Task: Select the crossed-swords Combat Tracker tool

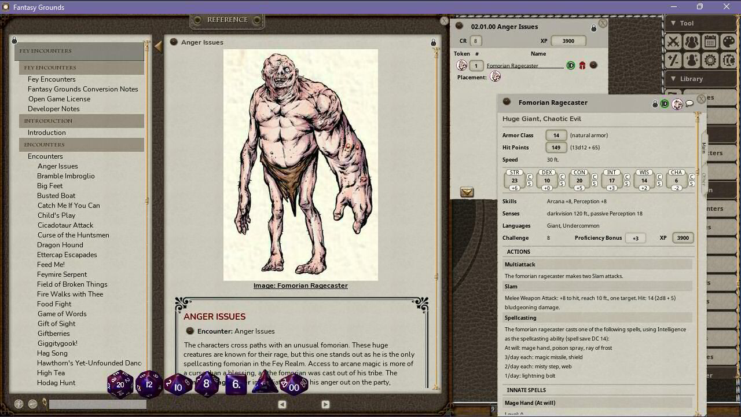Action: (x=673, y=42)
